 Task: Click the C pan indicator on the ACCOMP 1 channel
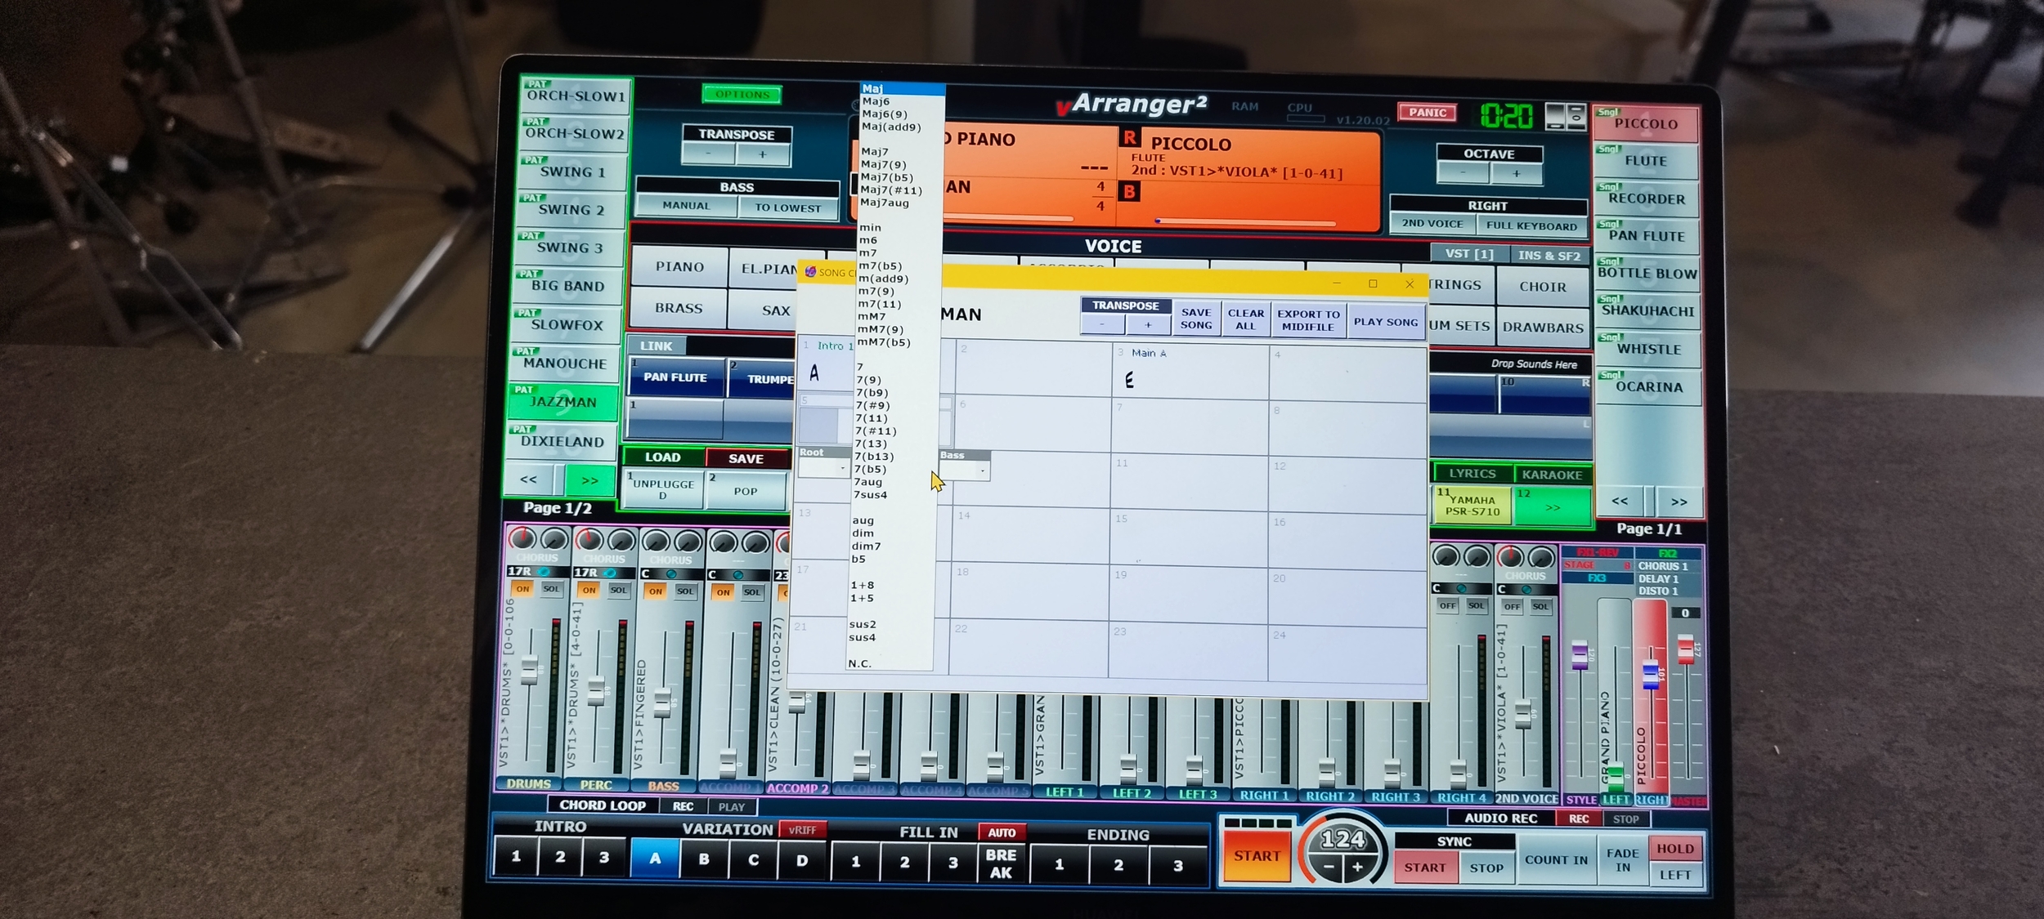pos(738,575)
